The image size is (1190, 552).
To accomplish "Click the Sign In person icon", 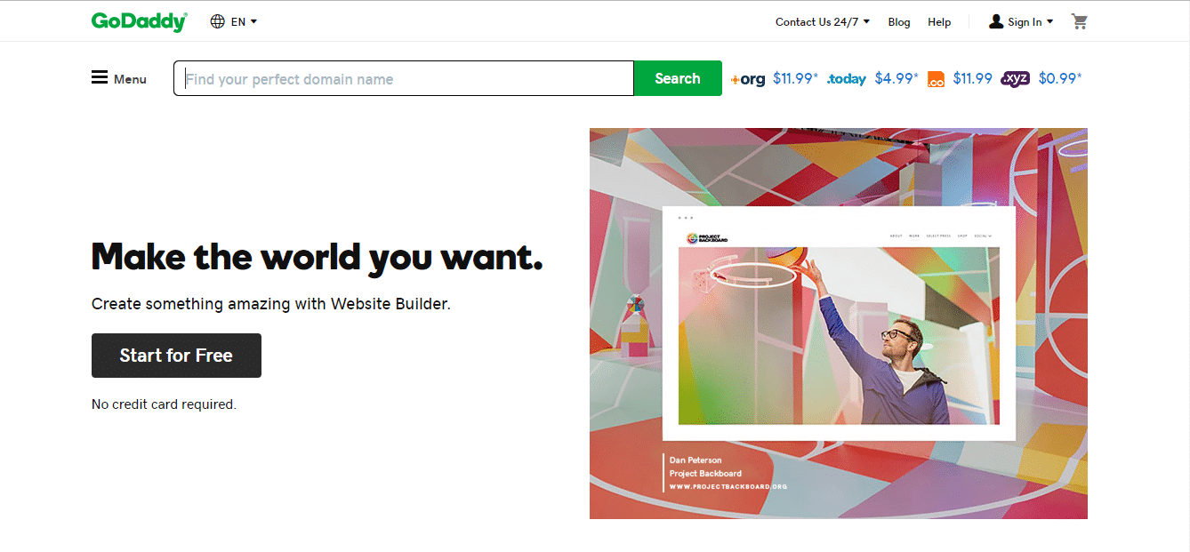I will click(995, 20).
